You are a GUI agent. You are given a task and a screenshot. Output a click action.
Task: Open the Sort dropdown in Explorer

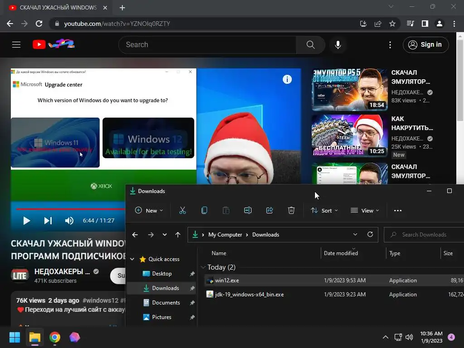(324, 210)
